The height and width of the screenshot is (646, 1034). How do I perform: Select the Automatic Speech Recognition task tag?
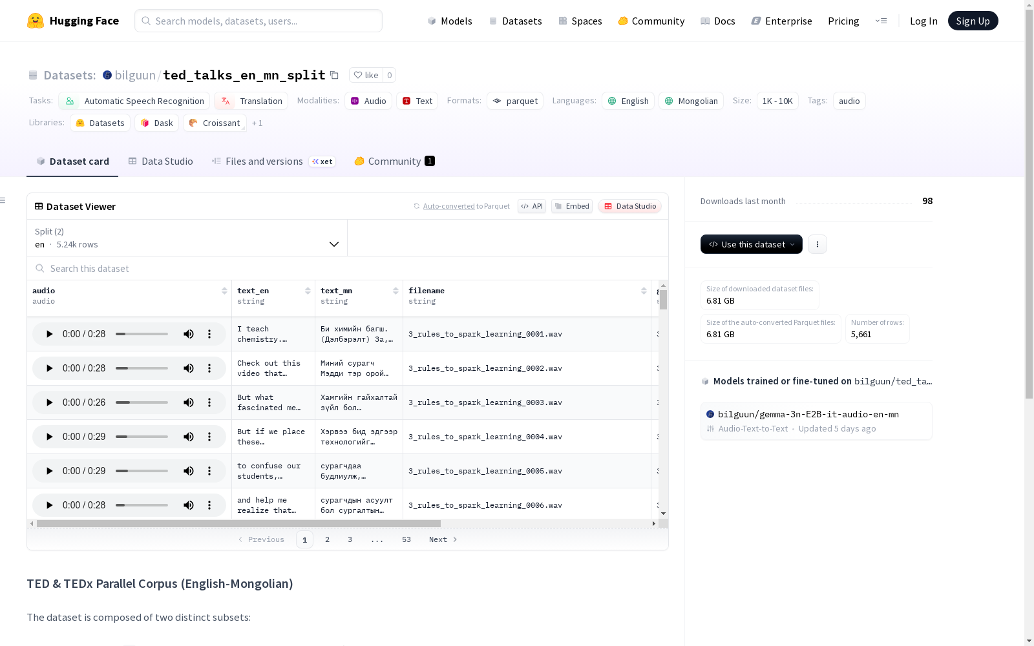pos(134,101)
